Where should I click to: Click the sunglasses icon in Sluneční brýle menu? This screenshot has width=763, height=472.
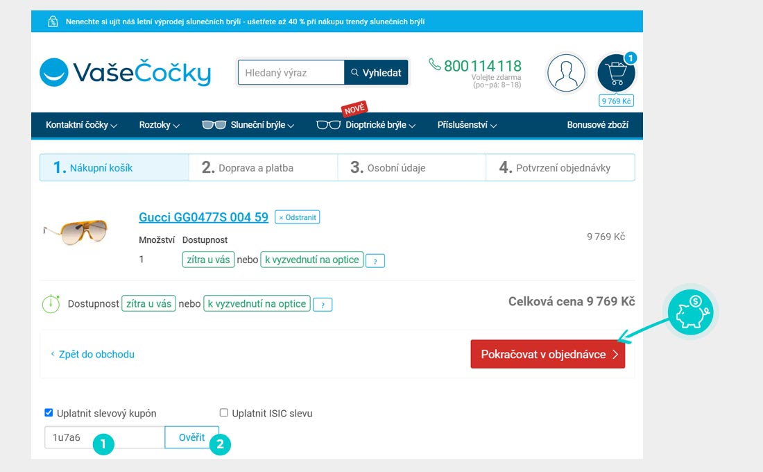214,125
